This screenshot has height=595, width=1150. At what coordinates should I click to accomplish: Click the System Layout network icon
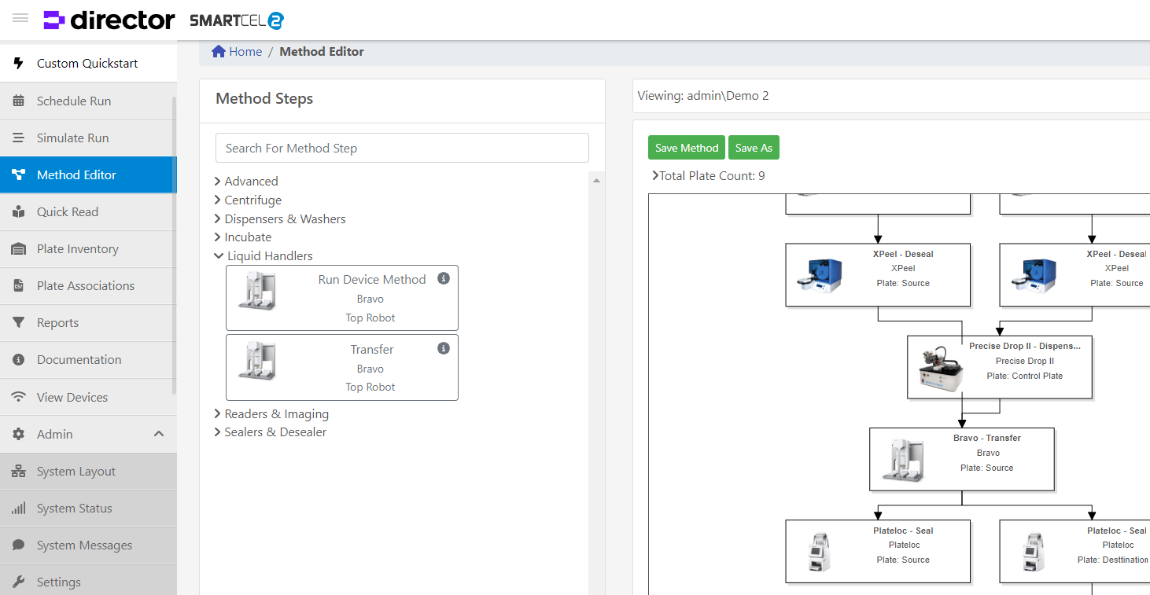click(x=19, y=472)
